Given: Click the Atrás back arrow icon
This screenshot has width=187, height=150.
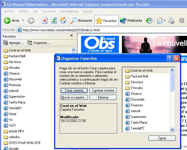Looking at the screenshot, I should [7, 21].
